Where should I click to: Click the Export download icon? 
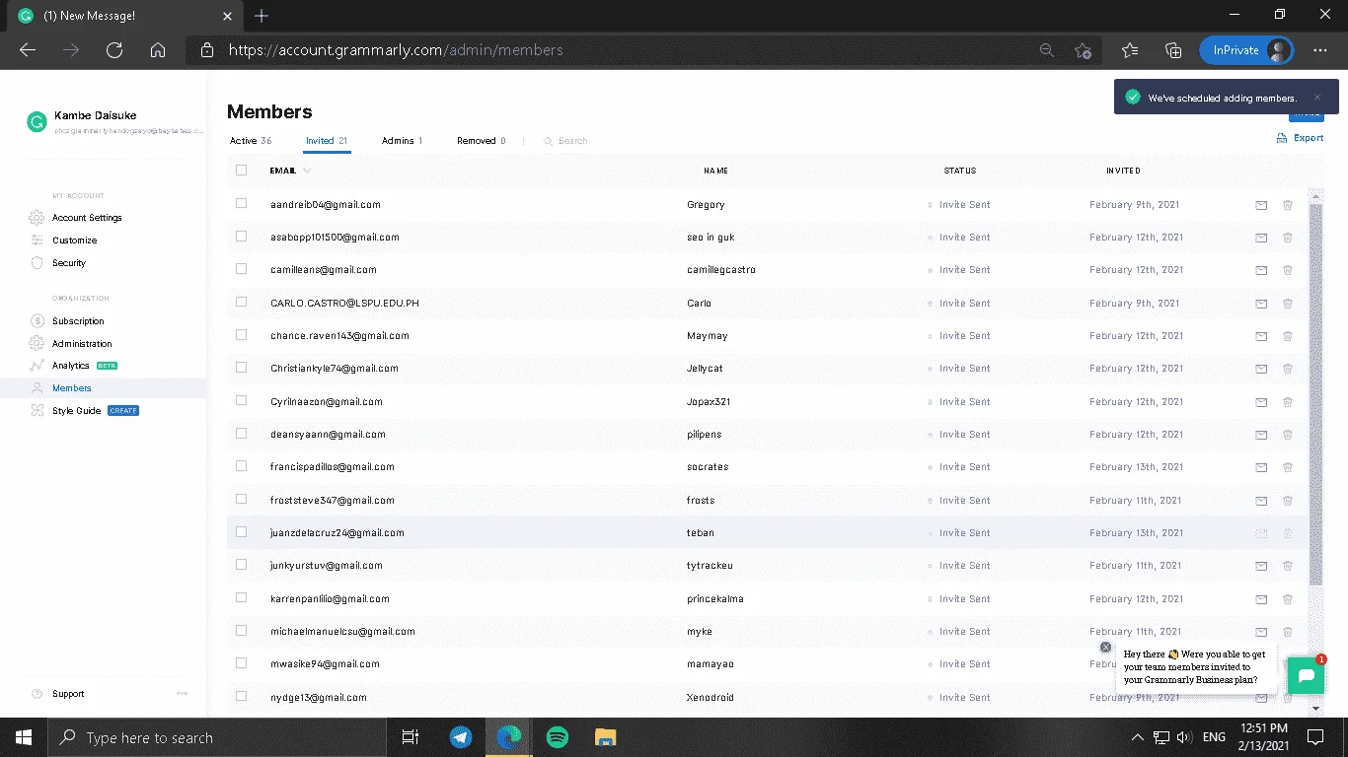[1282, 138]
